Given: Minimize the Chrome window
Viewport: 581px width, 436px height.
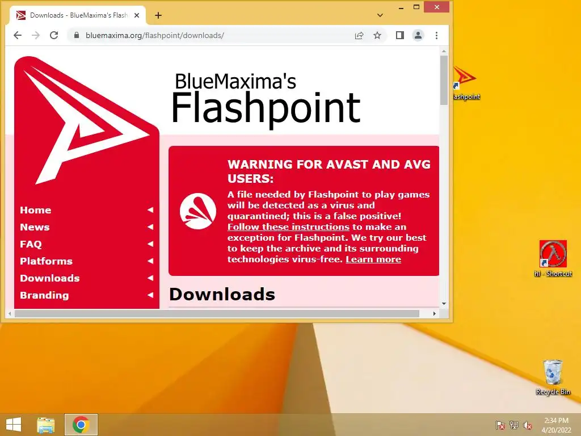Looking at the screenshot, I should (401, 7).
